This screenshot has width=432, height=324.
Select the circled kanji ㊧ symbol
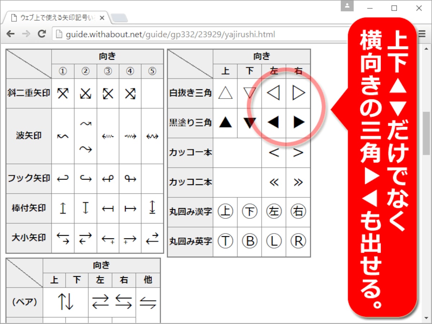click(x=274, y=211)
